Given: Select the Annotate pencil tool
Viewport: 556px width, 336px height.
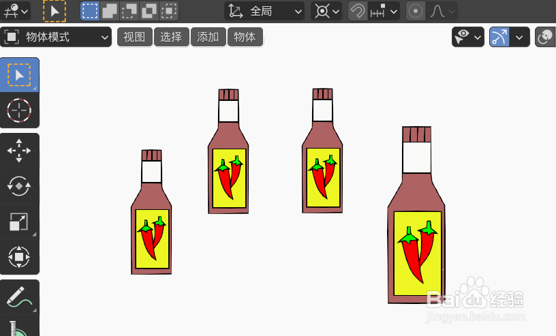Looking at the screenshot, I should 20,296.
